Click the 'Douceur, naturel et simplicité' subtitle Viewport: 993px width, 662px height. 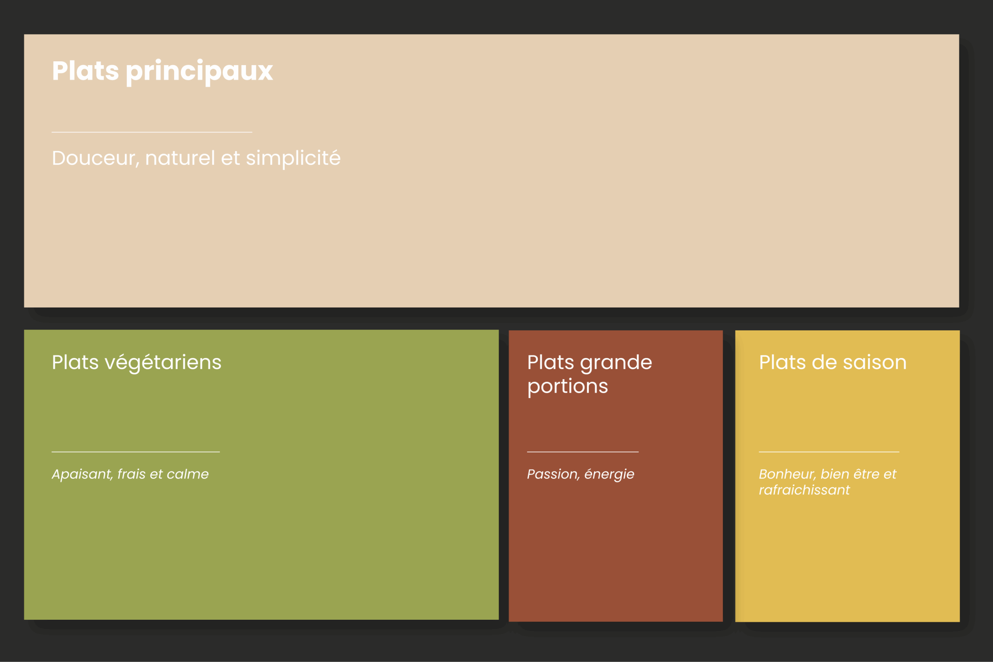coord(196,158)
